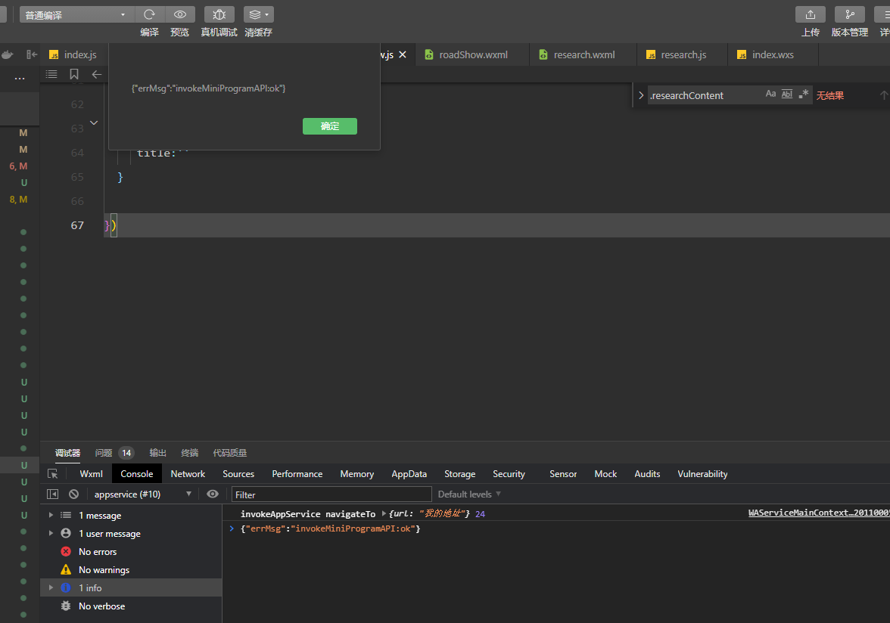The height and width of the screenshot is (623, 890).
Task: Open the research.js tab
Action: [683, 54]
